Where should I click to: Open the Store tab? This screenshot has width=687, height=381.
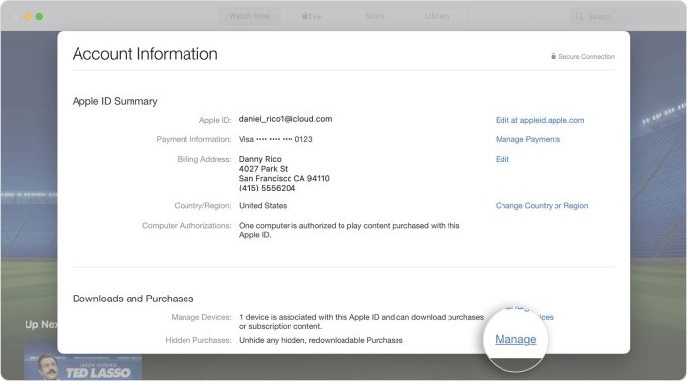coord(375,16)
